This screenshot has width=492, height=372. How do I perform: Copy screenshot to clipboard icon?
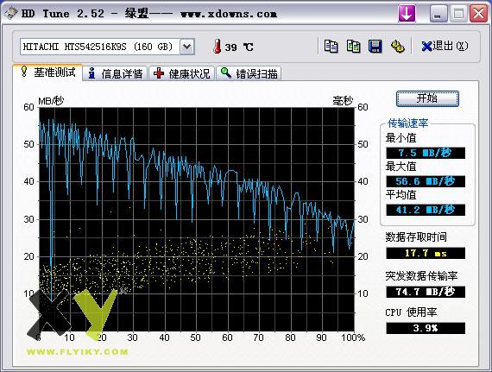click(353, 47)
